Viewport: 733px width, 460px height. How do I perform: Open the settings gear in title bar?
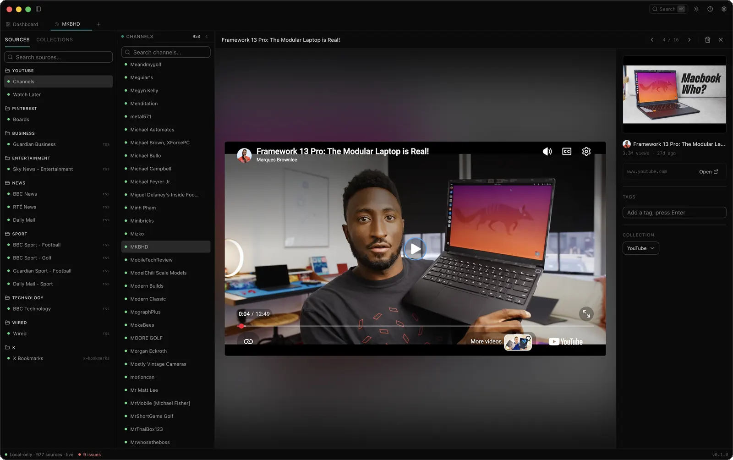point(724,9)
